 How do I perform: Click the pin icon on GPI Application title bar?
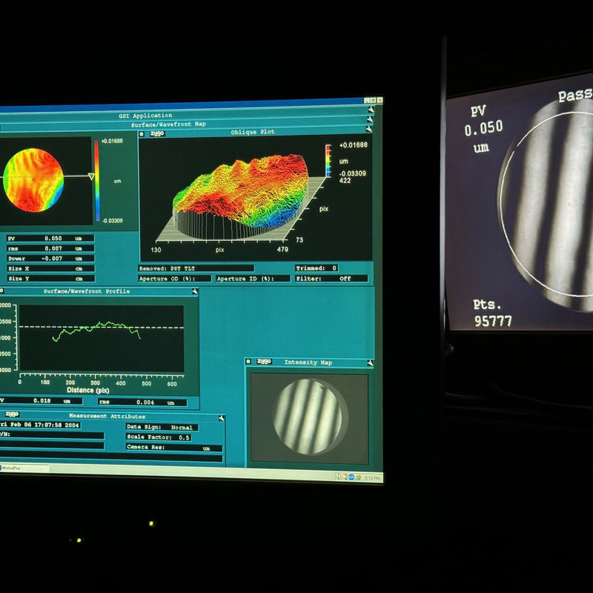coord(371,110)
